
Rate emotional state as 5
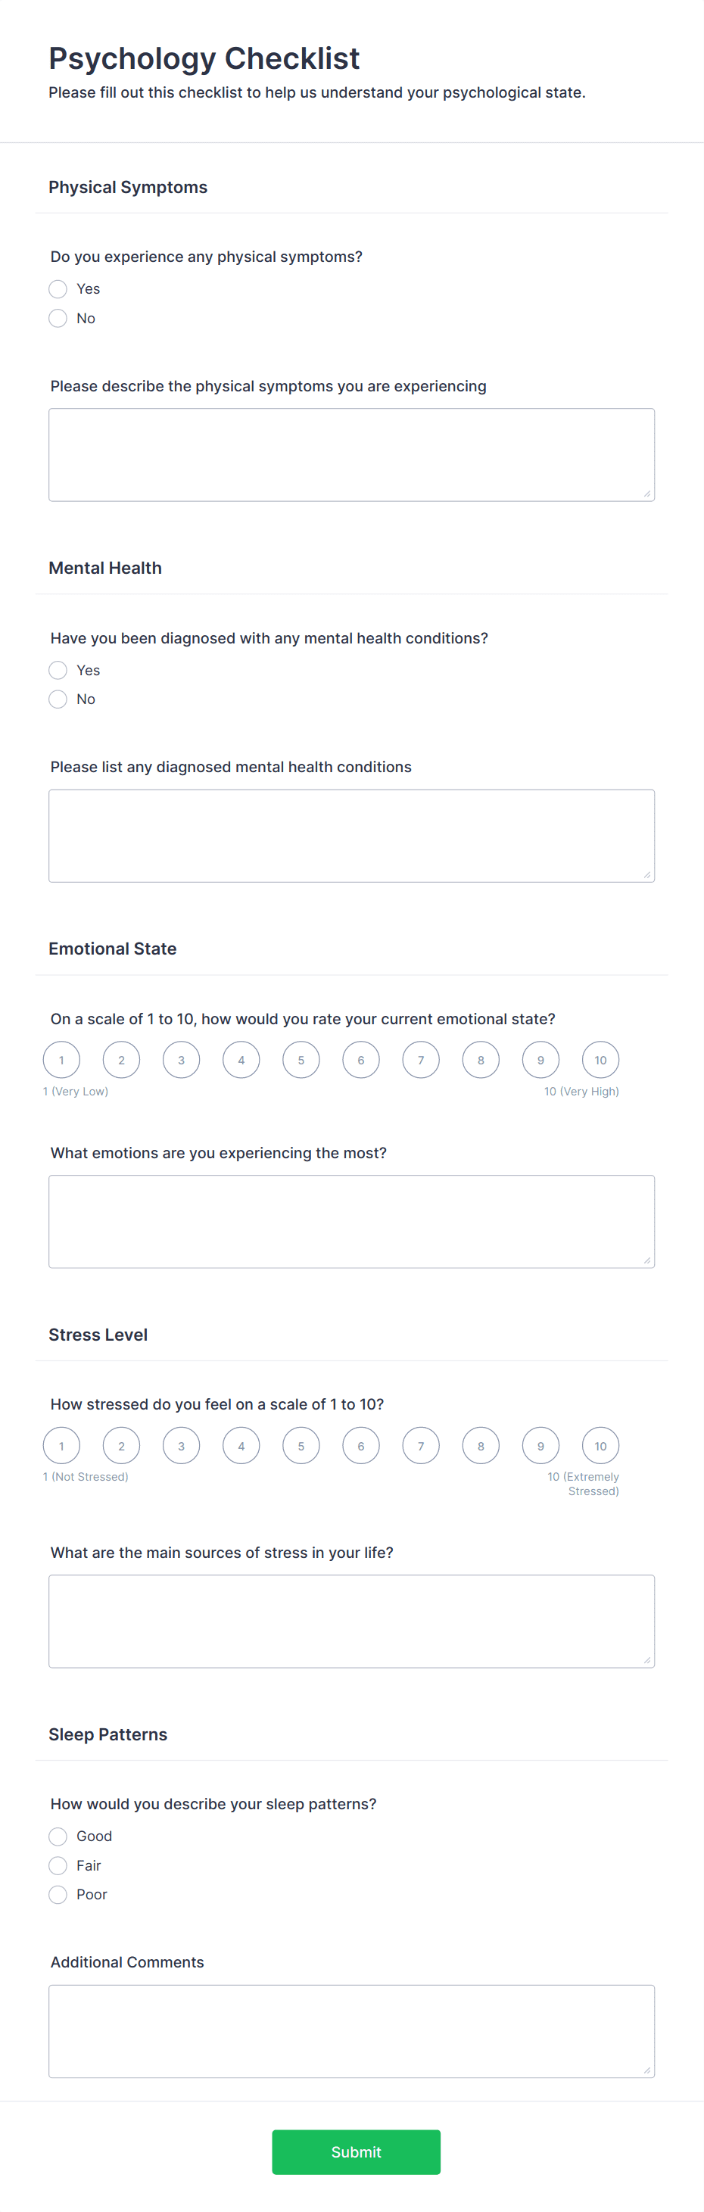coord(301,1061)
